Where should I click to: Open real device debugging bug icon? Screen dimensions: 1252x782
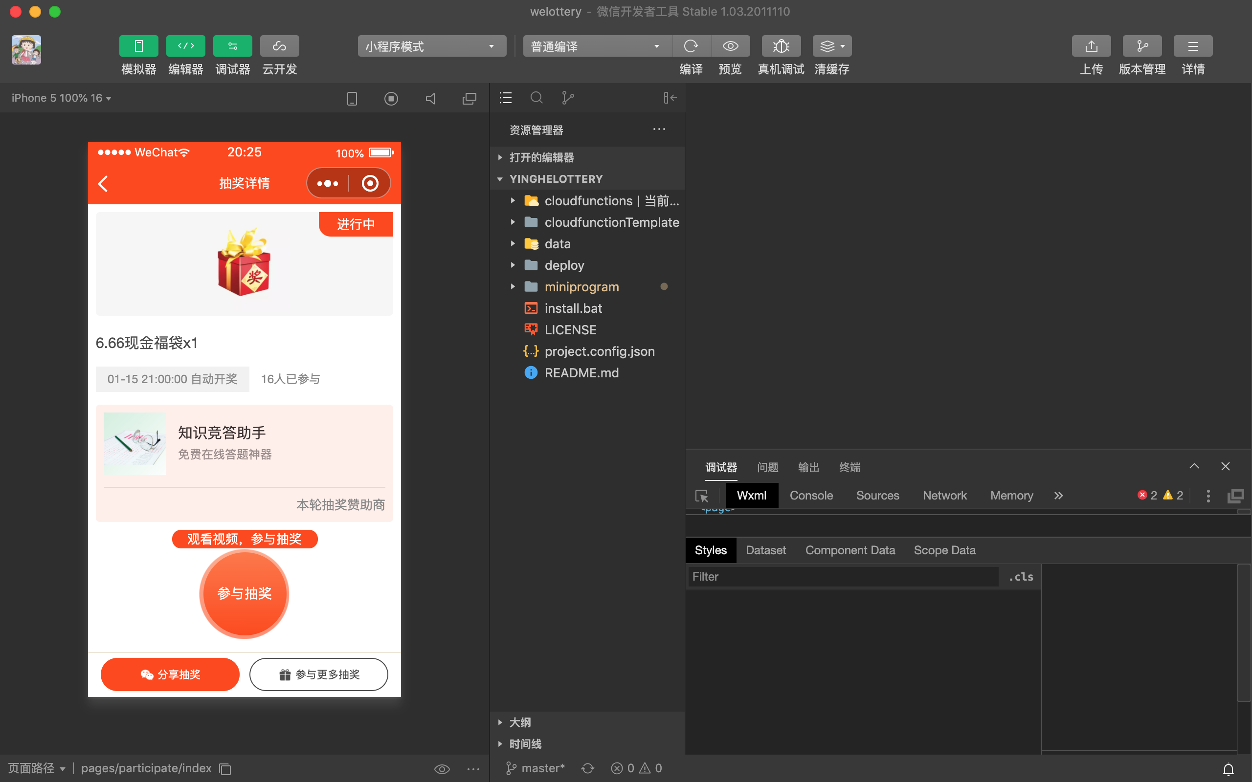click(781, 46)
